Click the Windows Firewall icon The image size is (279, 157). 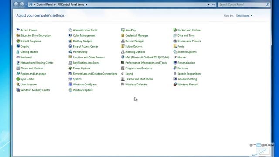(175, 85)
